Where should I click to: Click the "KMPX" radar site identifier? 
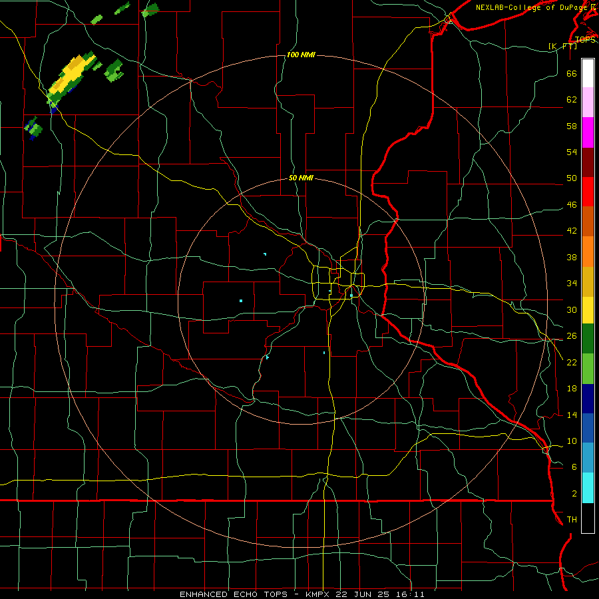coord(319,594)
